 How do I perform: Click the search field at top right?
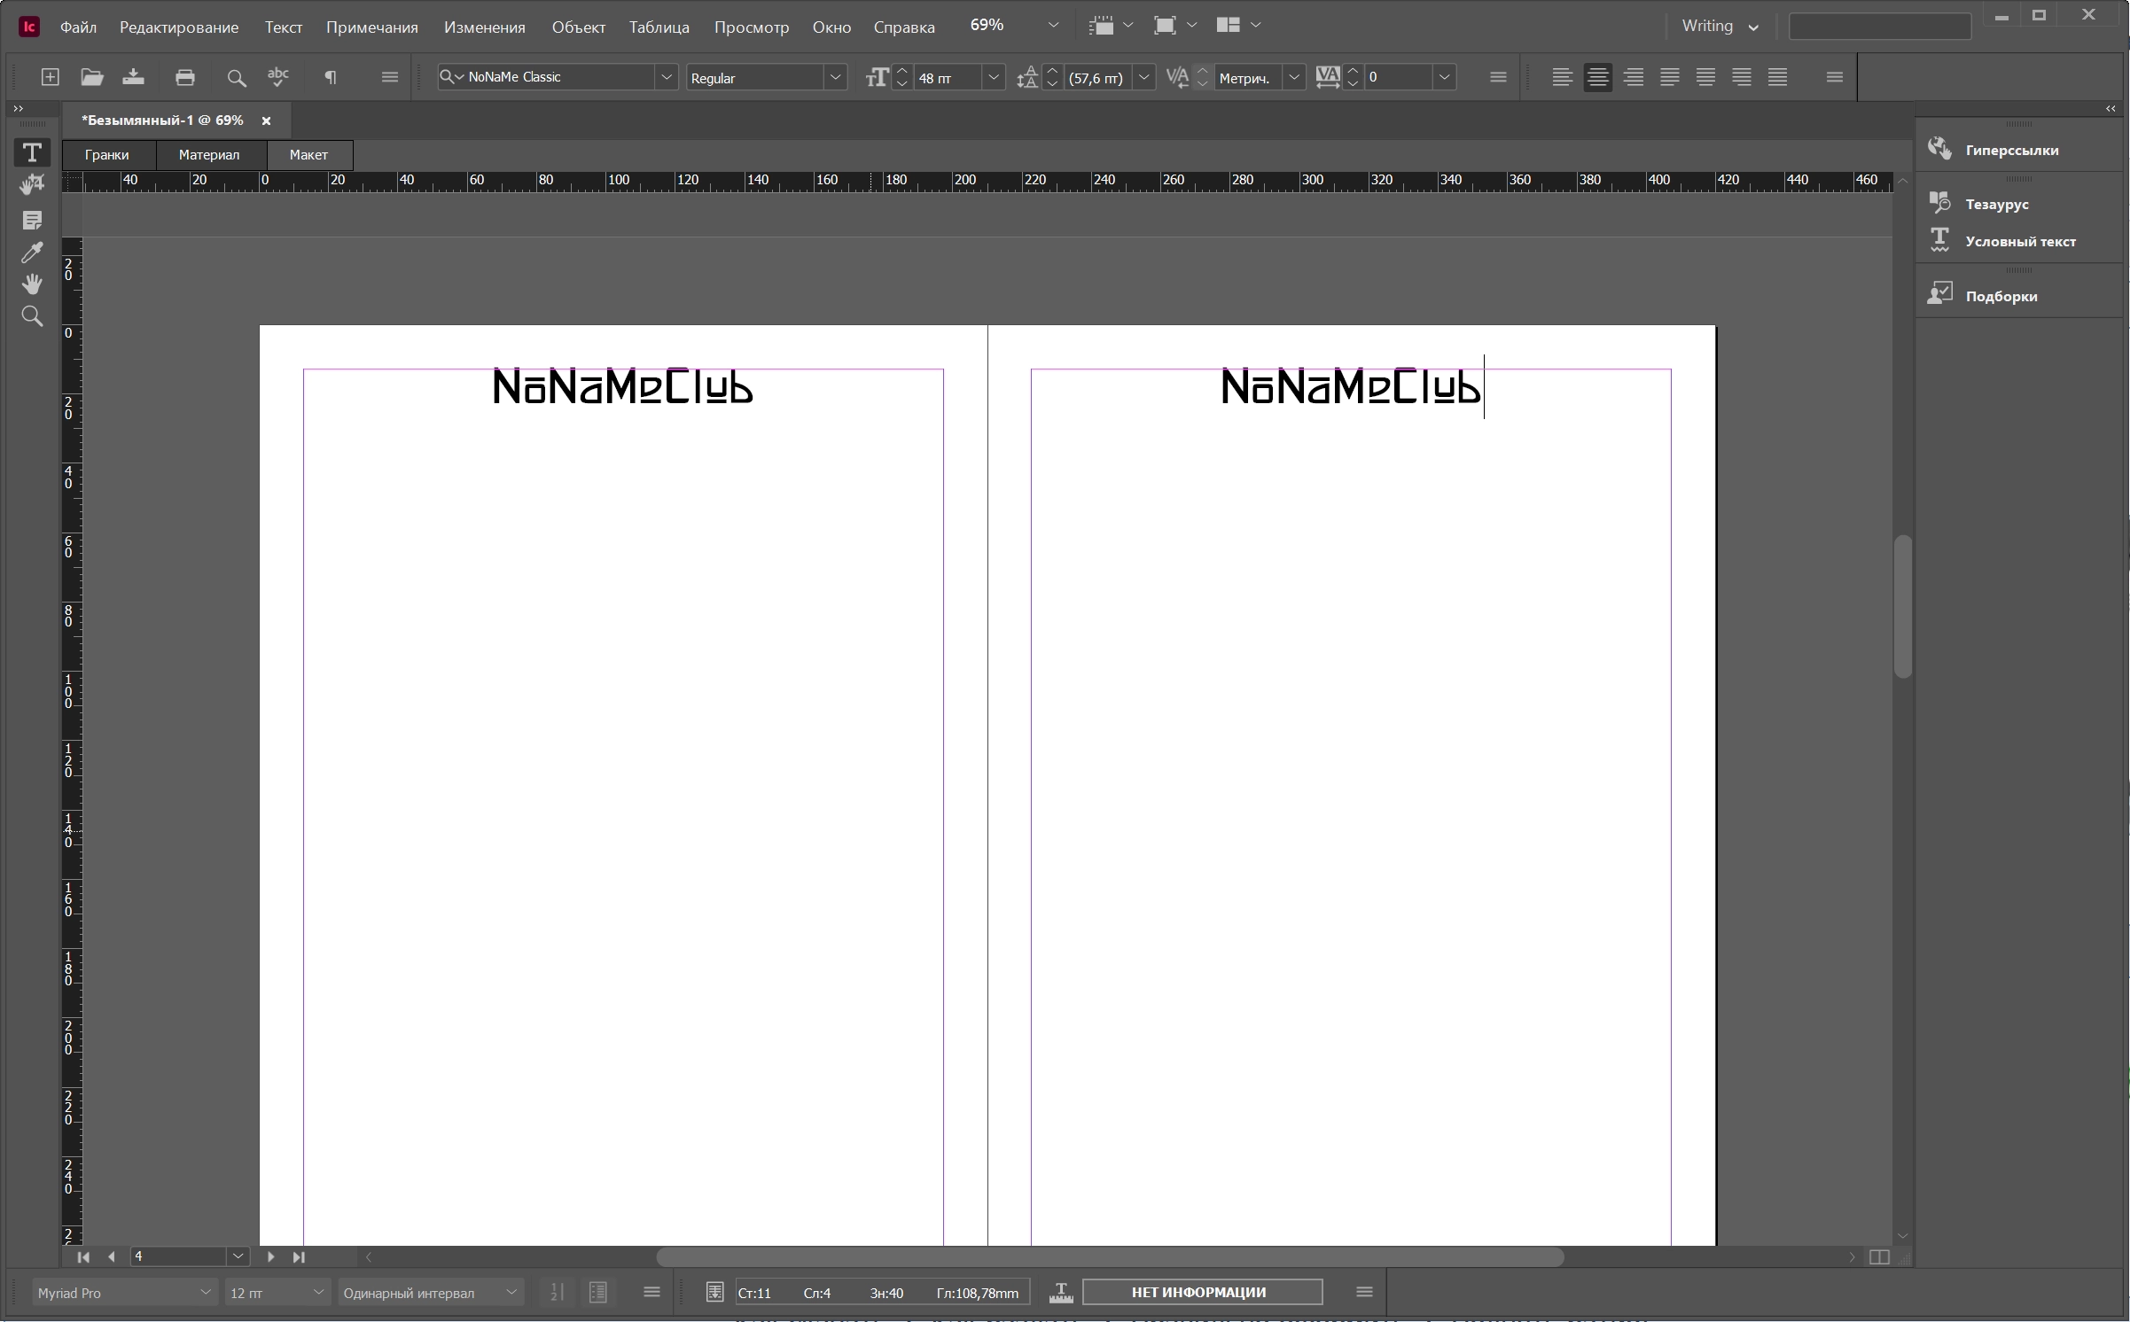tap(1879, 27)
